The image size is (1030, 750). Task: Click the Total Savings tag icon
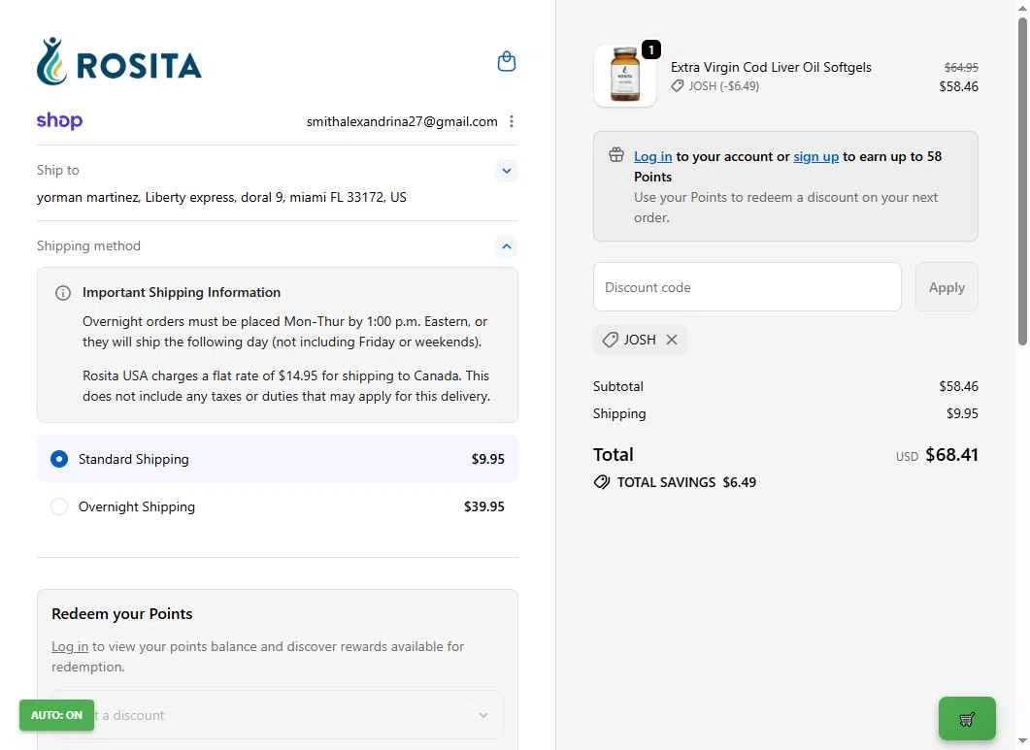click(x=602, y=482)
